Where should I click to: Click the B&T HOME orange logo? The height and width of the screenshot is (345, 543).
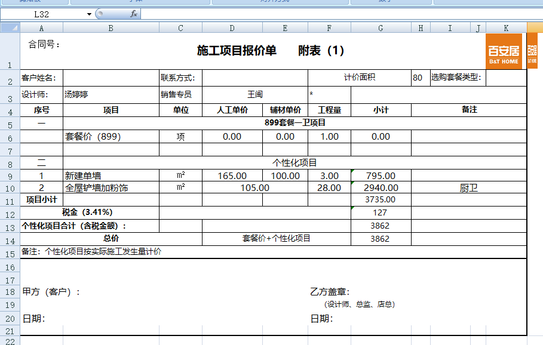point(504,51)
